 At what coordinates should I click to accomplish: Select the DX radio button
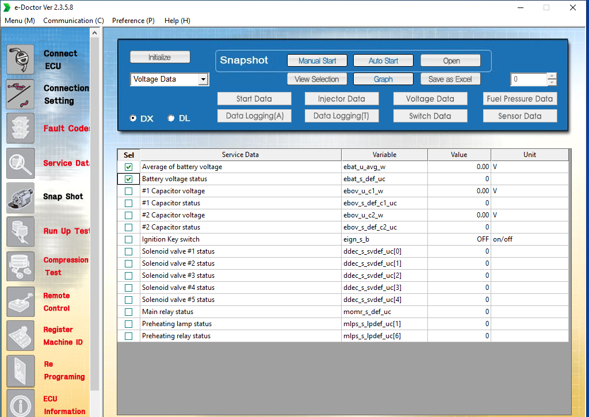133,118
